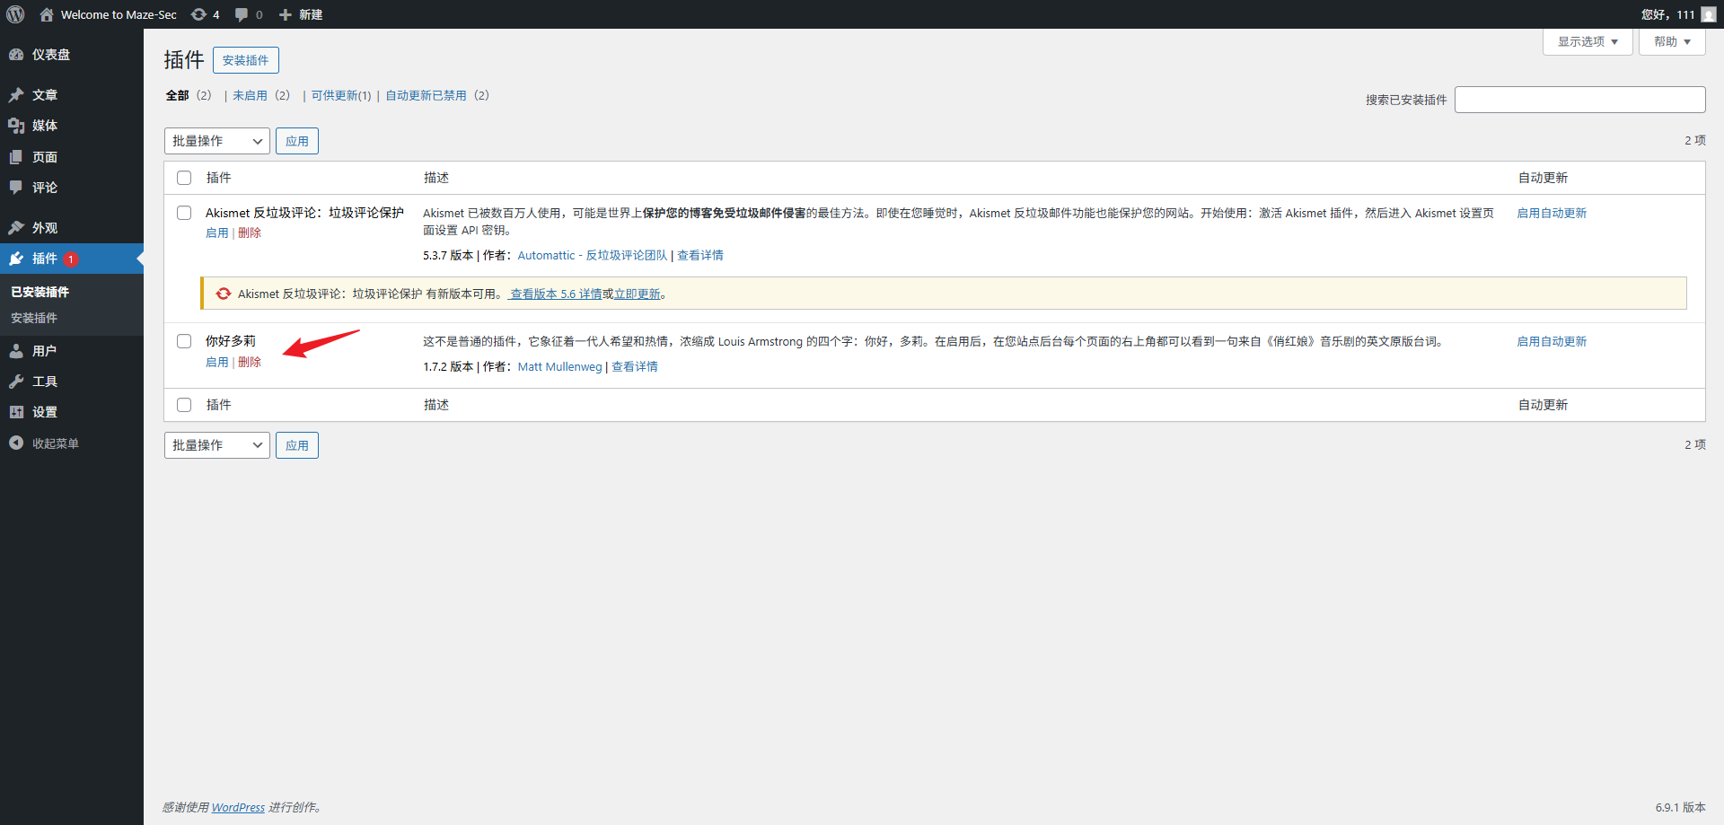Click the WordPress logo icon

point(15,14)
